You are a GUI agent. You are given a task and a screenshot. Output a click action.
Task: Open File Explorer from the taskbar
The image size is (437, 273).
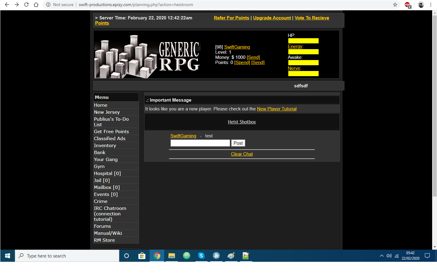tap(171, 256)
